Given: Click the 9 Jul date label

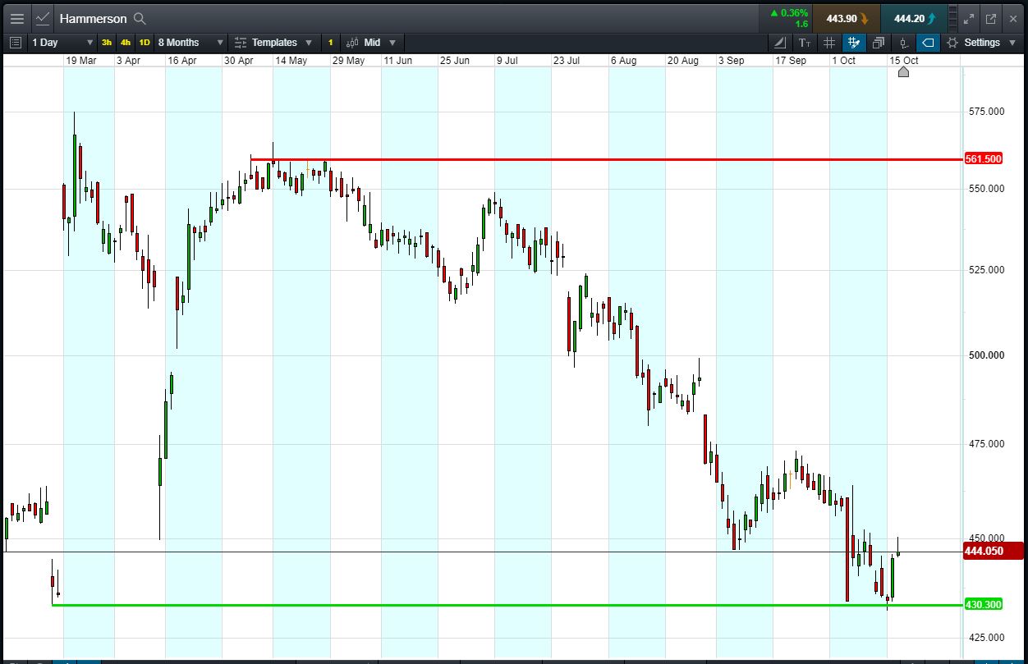Looking at the screenshot, I should [507, 61].
